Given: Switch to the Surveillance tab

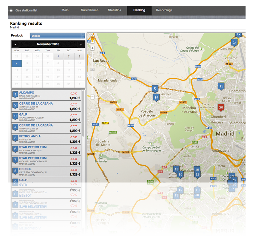Looking at the screenshot, I should (x=90, y=10).
